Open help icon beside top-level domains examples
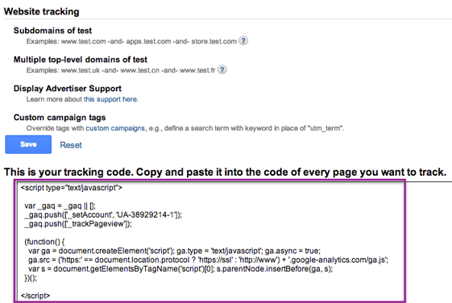Viewport: 452px width, 303px height. (x=222, y=70)
